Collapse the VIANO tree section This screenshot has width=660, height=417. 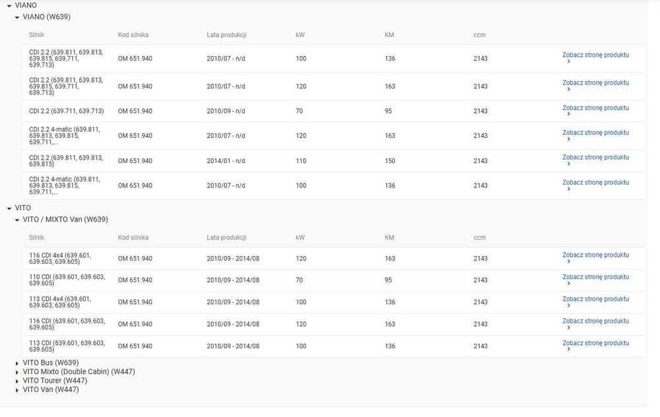coord(9,6)
